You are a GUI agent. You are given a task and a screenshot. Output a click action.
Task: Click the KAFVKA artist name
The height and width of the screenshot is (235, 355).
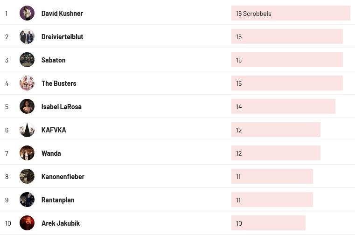pyautogui.click(x=54, y=130)
